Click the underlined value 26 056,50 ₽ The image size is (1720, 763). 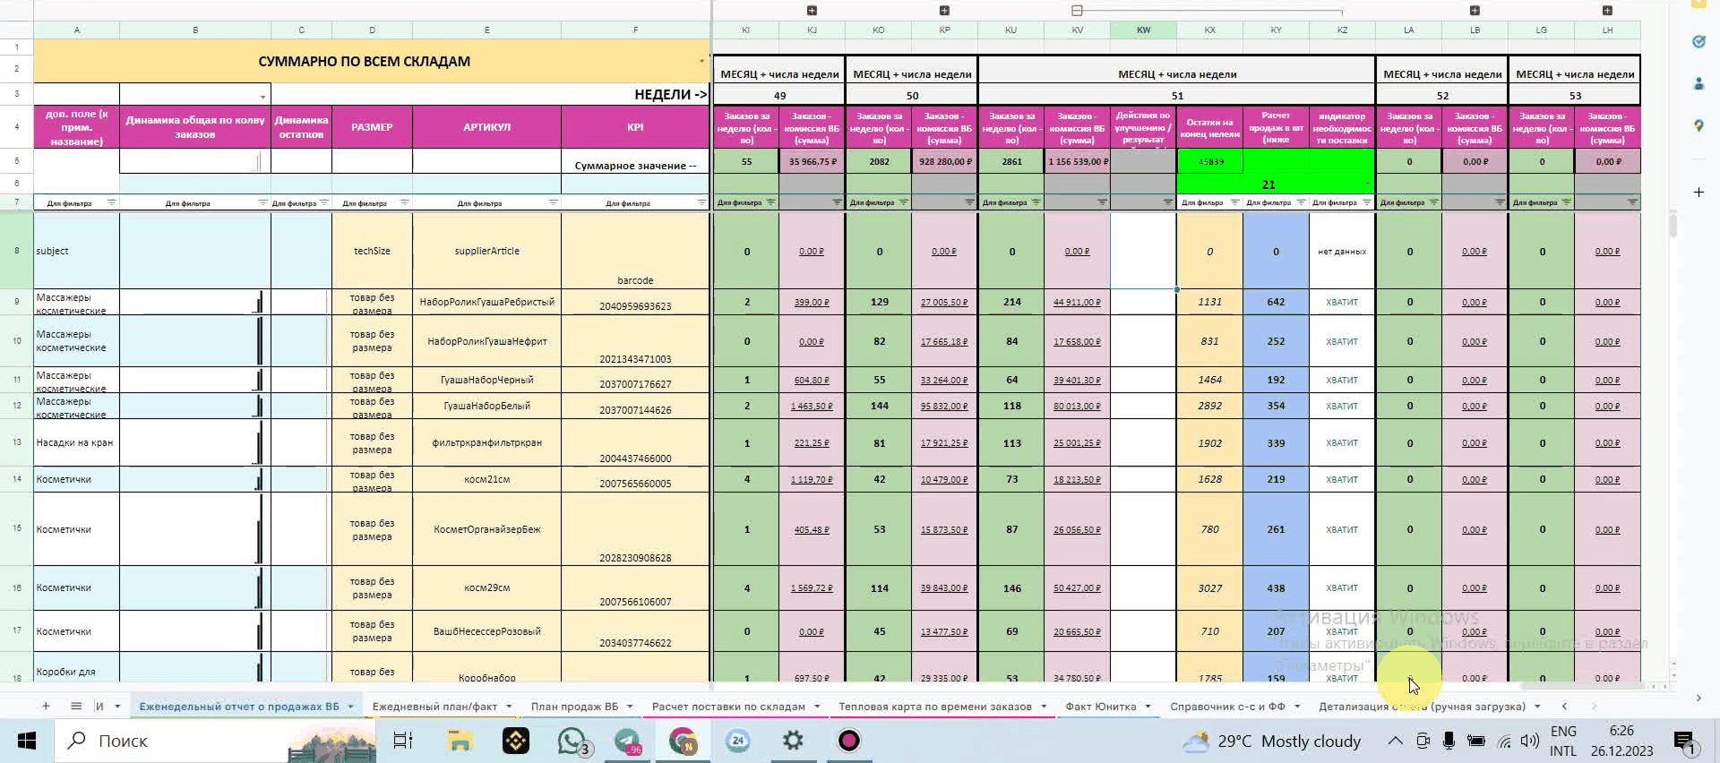(1077, 530)
